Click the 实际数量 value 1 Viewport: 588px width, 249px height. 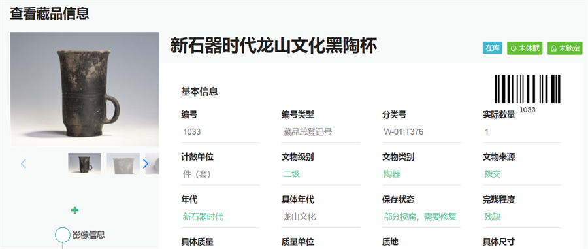[x=486, y=132]
